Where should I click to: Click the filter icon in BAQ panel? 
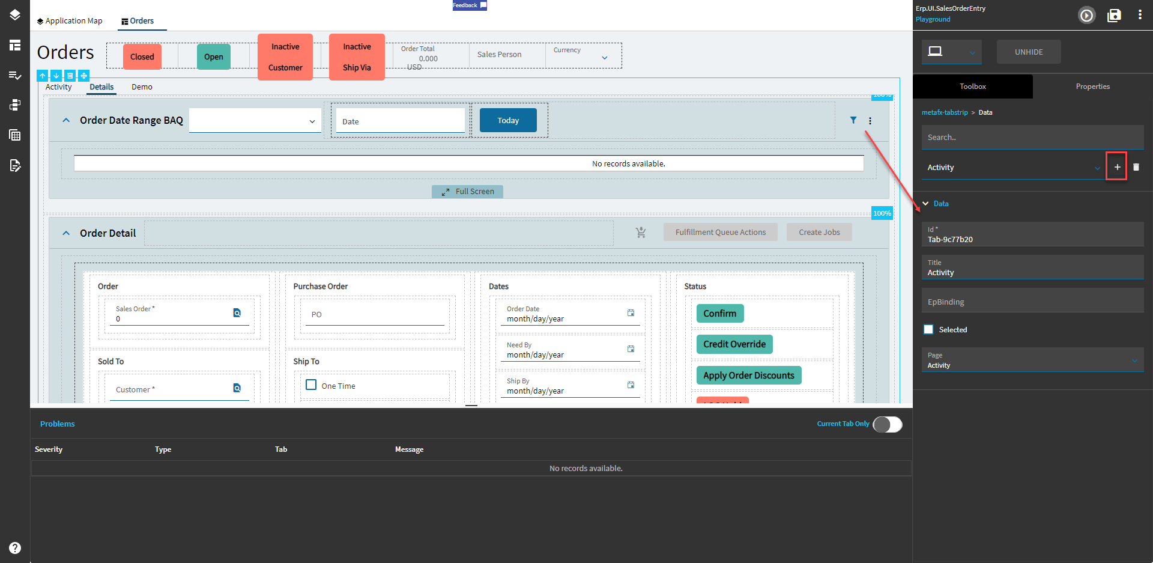(853, 120)
